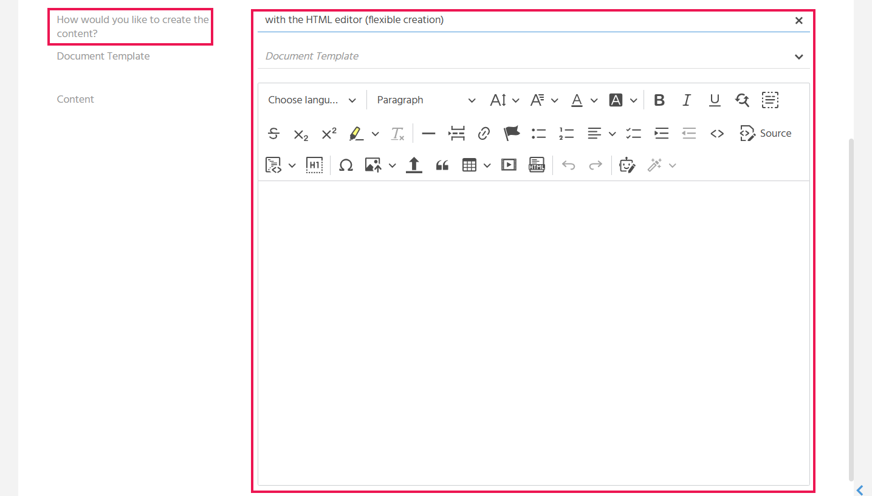Click inside the empty content editing area
This screenshot has height=496, width=872.
tap(534, 332)
